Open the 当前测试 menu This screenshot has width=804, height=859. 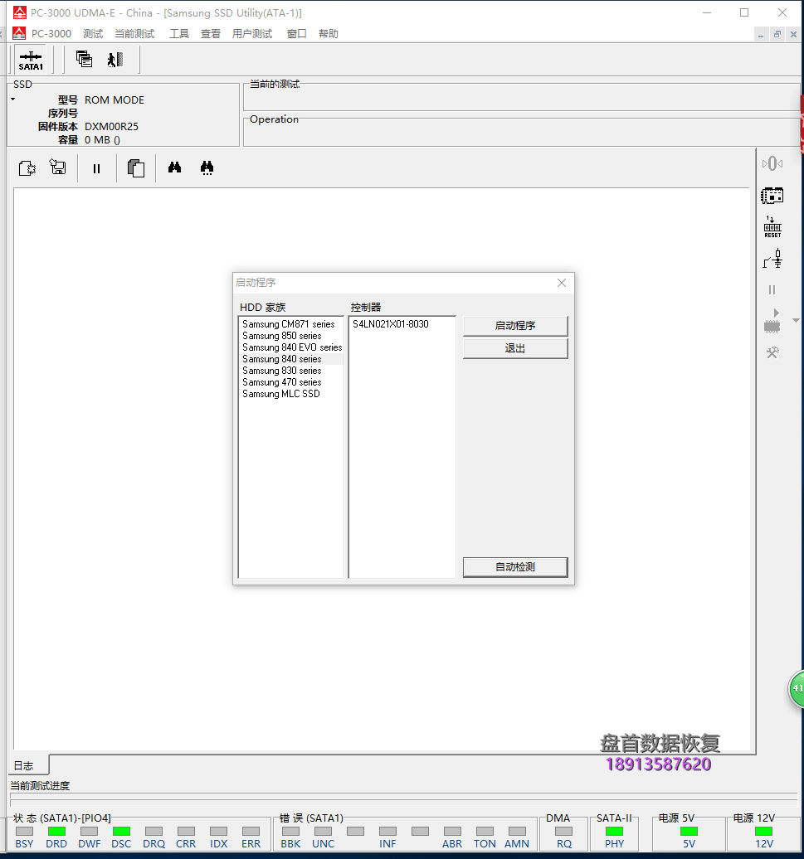click(x=134, y=33)
